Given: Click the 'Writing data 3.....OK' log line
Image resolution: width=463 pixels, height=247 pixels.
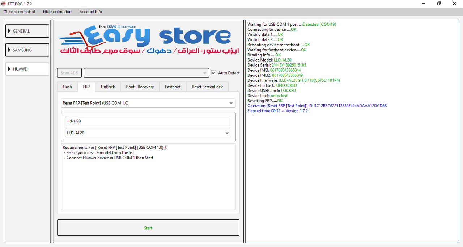Looking at the screenshot, I should tap(265, 40).
